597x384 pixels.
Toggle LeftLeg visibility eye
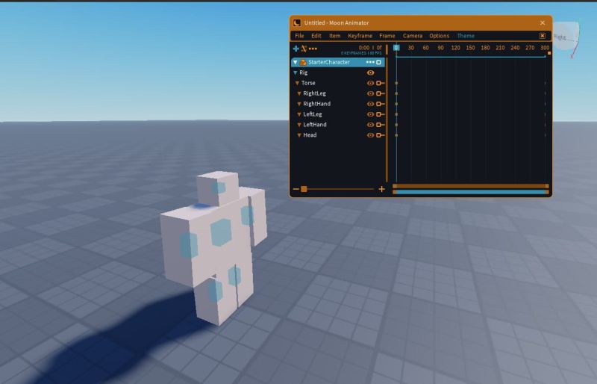pyautogui.click(x=370, y=114)
